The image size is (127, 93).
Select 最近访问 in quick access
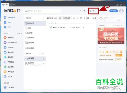click(35, 23)
